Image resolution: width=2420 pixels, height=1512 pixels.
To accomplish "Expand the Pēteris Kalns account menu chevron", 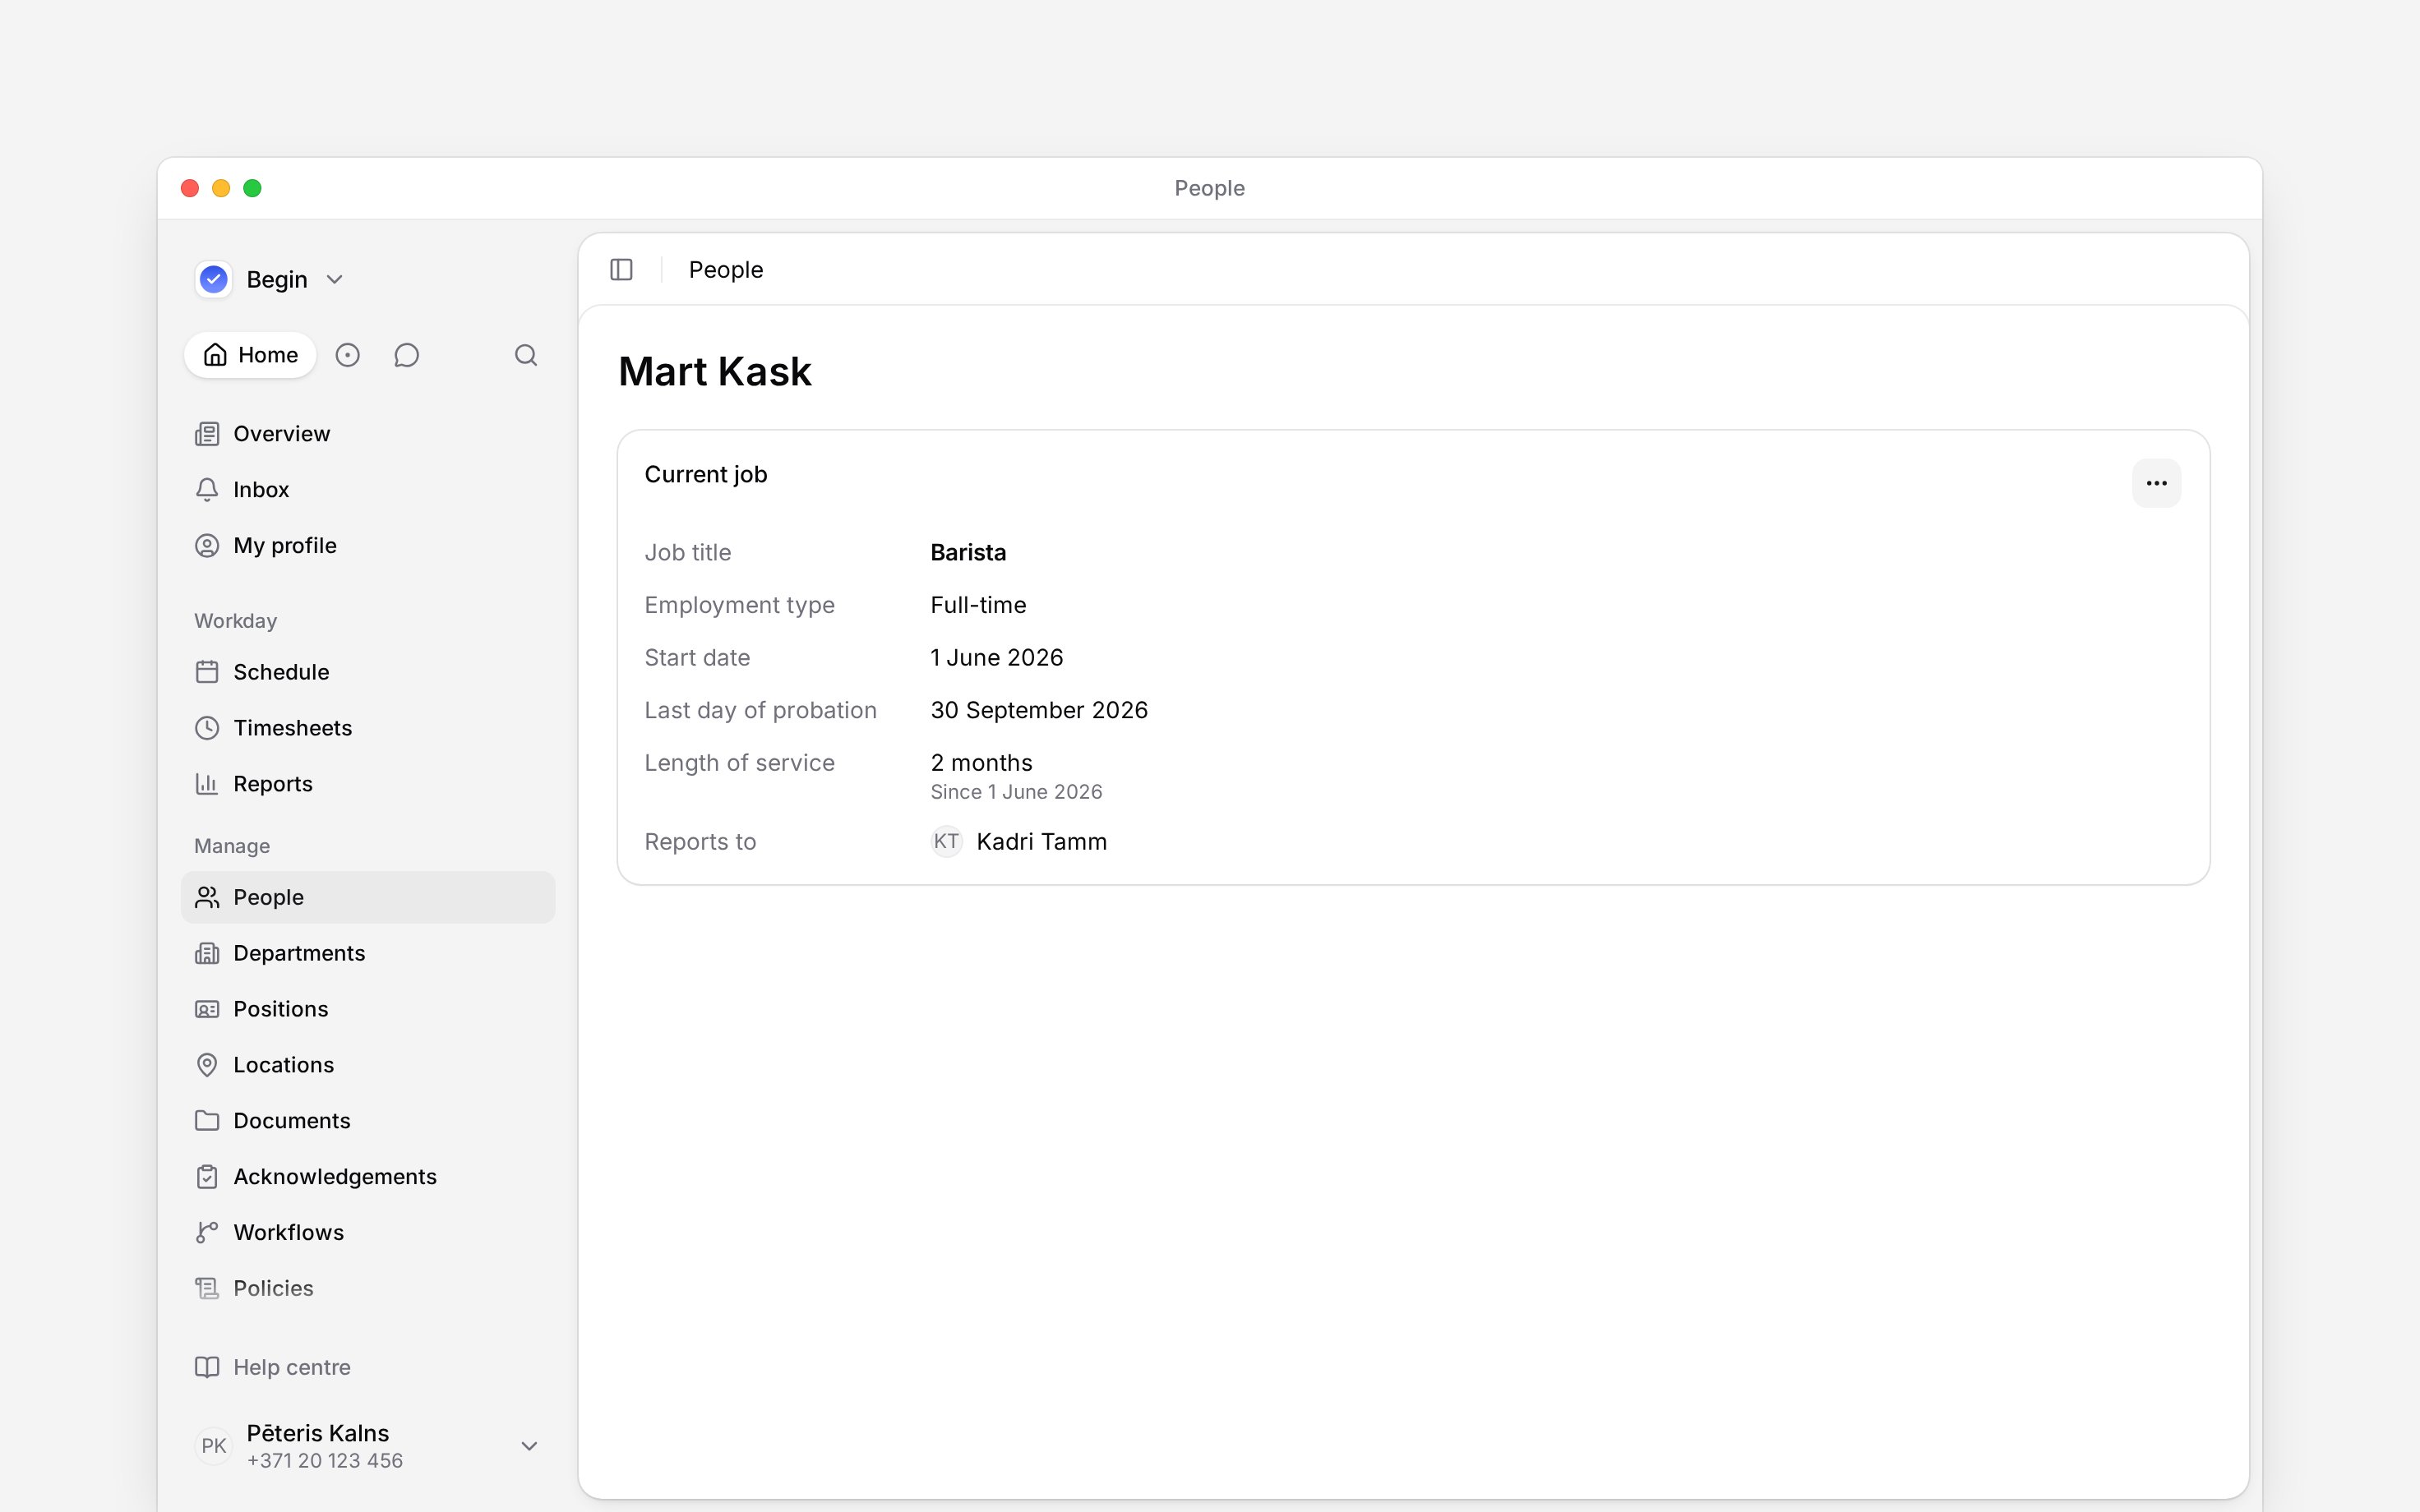I will pyautogui.click(x=530, y=1446).
